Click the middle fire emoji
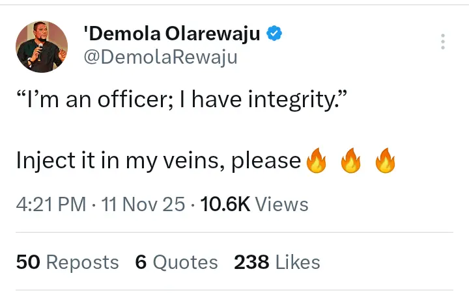 (350, 160)
